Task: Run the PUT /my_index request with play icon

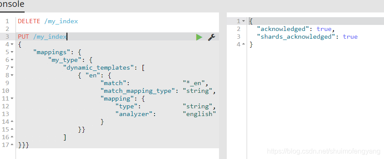Action: click(x=199, y=37)
